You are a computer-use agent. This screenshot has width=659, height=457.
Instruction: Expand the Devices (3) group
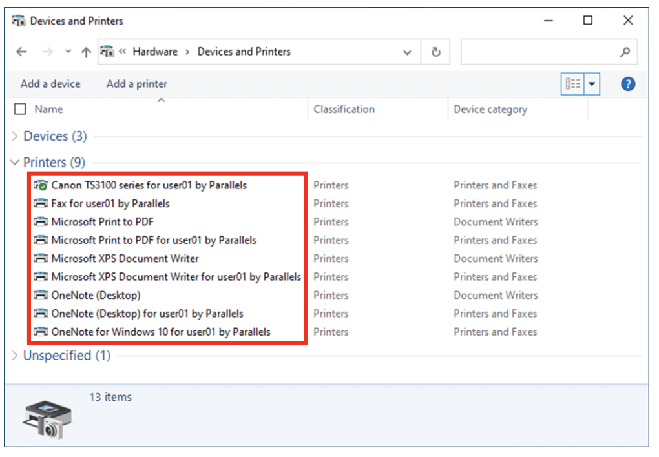coord(15,137)
